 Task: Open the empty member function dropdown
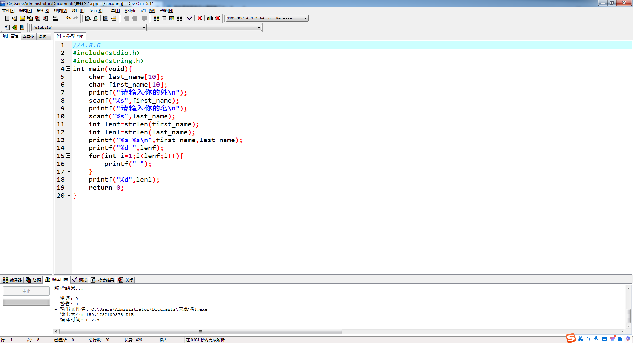point(204,28)
